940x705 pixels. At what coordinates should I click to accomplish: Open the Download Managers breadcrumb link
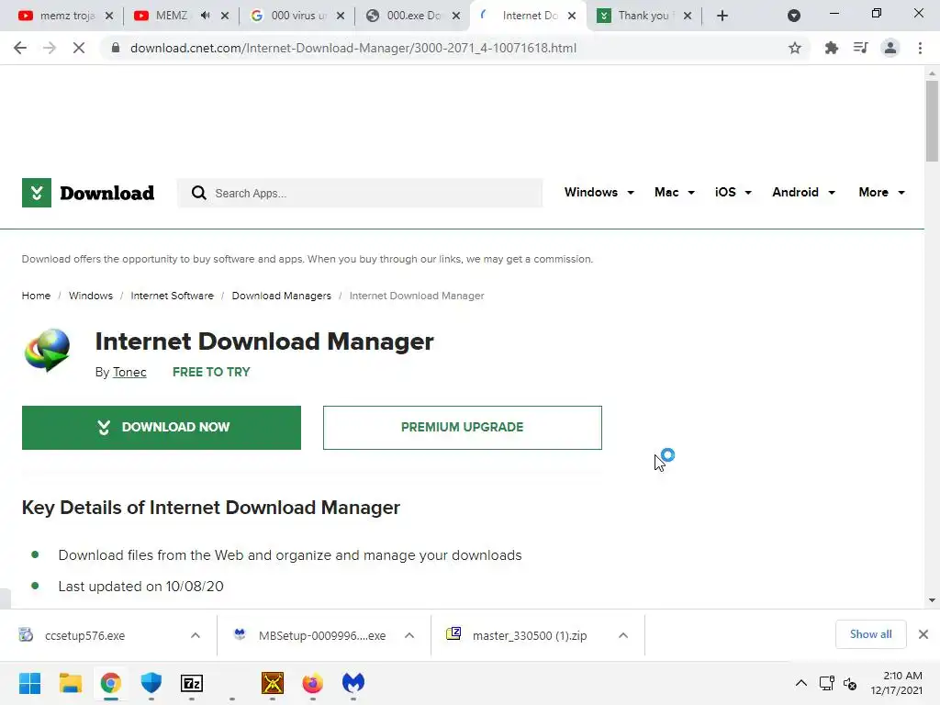[281, 296]
